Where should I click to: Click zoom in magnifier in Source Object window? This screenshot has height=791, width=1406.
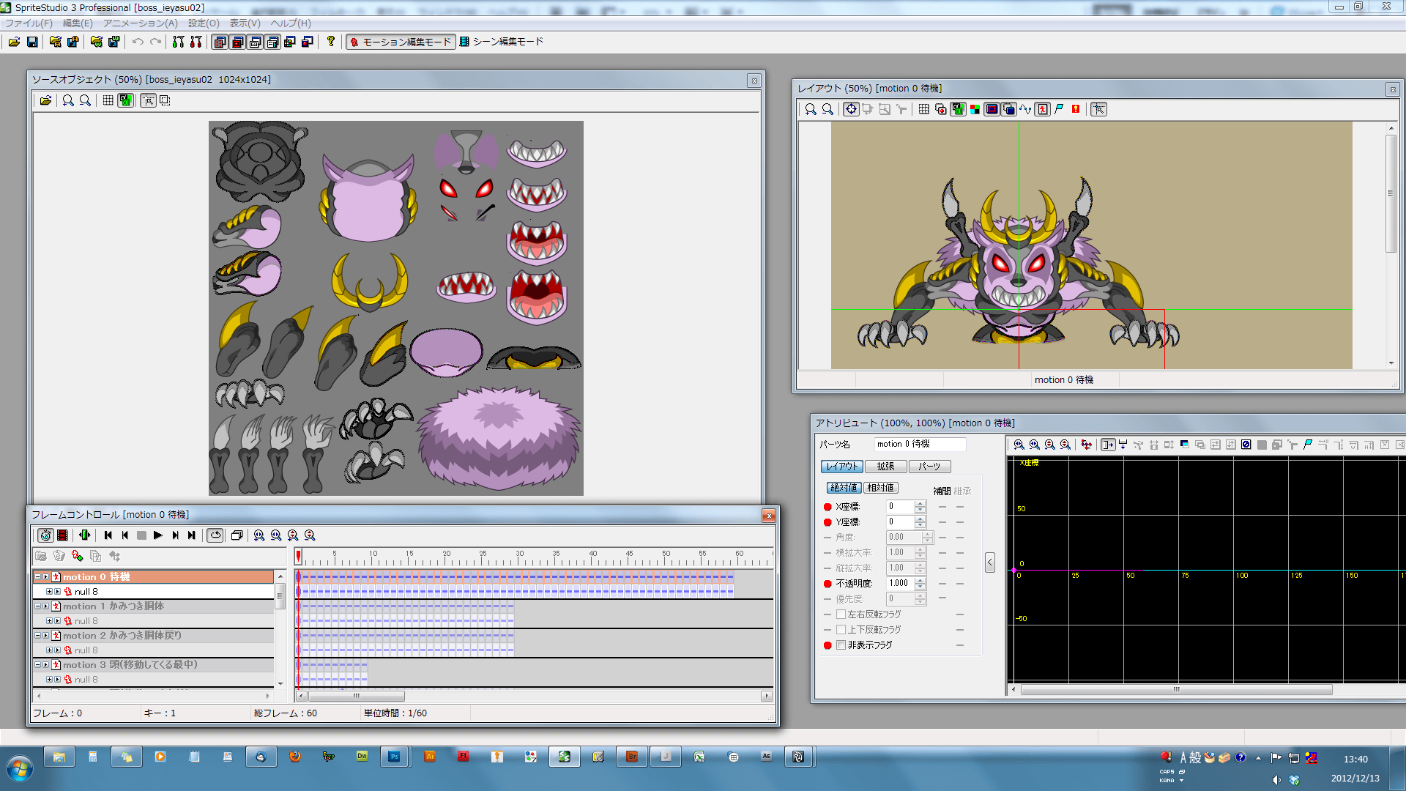(68, 100)
